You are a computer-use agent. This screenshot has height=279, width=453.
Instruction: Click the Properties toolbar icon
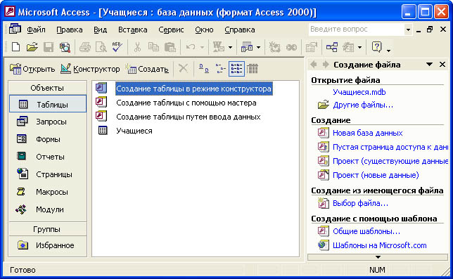pos(311,47)
